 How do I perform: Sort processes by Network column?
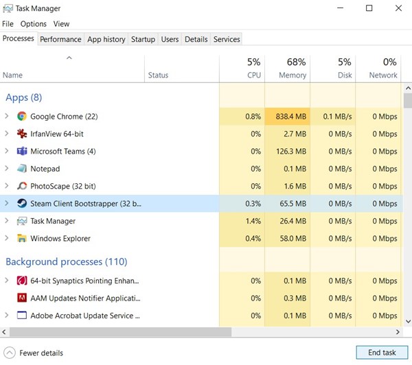click(x=378, y=69)
